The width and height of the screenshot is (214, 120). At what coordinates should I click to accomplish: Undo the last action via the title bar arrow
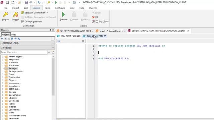39,2
